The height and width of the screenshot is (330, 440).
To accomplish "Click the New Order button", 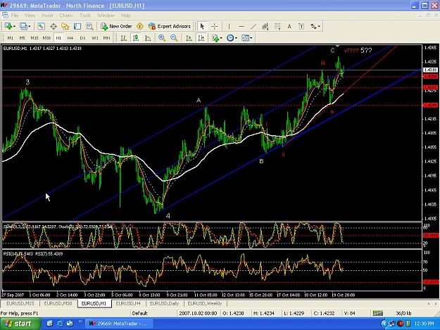I will (116, 26).
